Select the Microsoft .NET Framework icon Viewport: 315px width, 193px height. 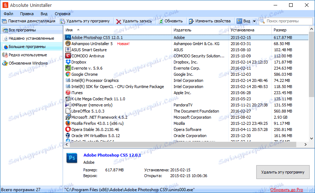[x=68, y=117]
